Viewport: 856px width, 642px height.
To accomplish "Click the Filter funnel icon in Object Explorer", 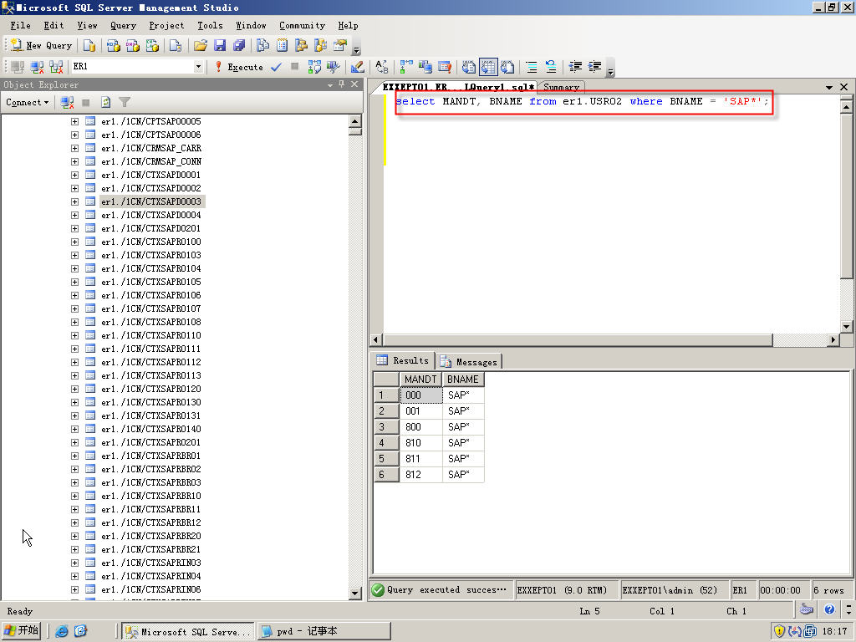I will pyautogui.click(x=125, y=102).
